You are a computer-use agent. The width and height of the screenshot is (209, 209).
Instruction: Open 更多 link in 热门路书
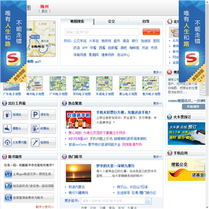click(157, 157)
